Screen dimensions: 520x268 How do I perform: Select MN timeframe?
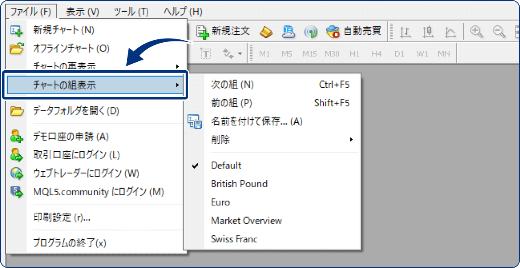tap(444, 54)
